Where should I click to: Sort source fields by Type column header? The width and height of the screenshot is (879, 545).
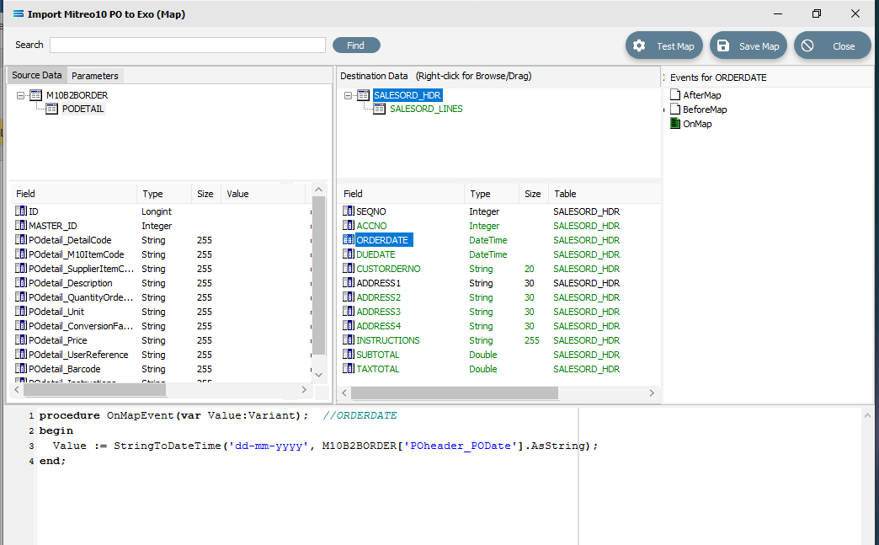coord(163,194)
